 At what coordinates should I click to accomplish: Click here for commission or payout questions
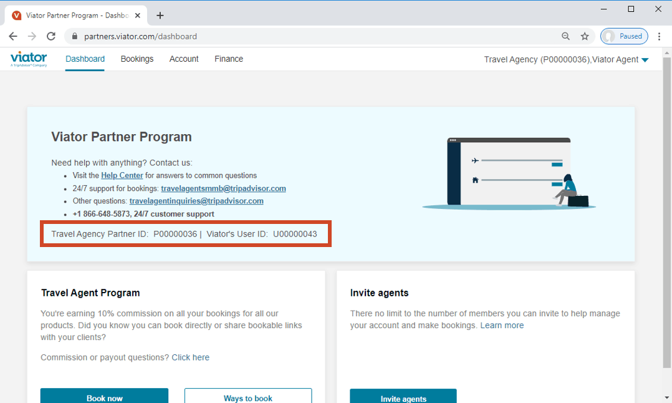pyautogui.click(x=191, y=357)
